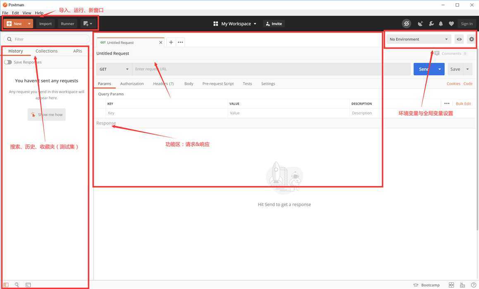The width and height of the screenshot is (479, 289).
Task: Open the Import dialog
Action: coord(45,24)
